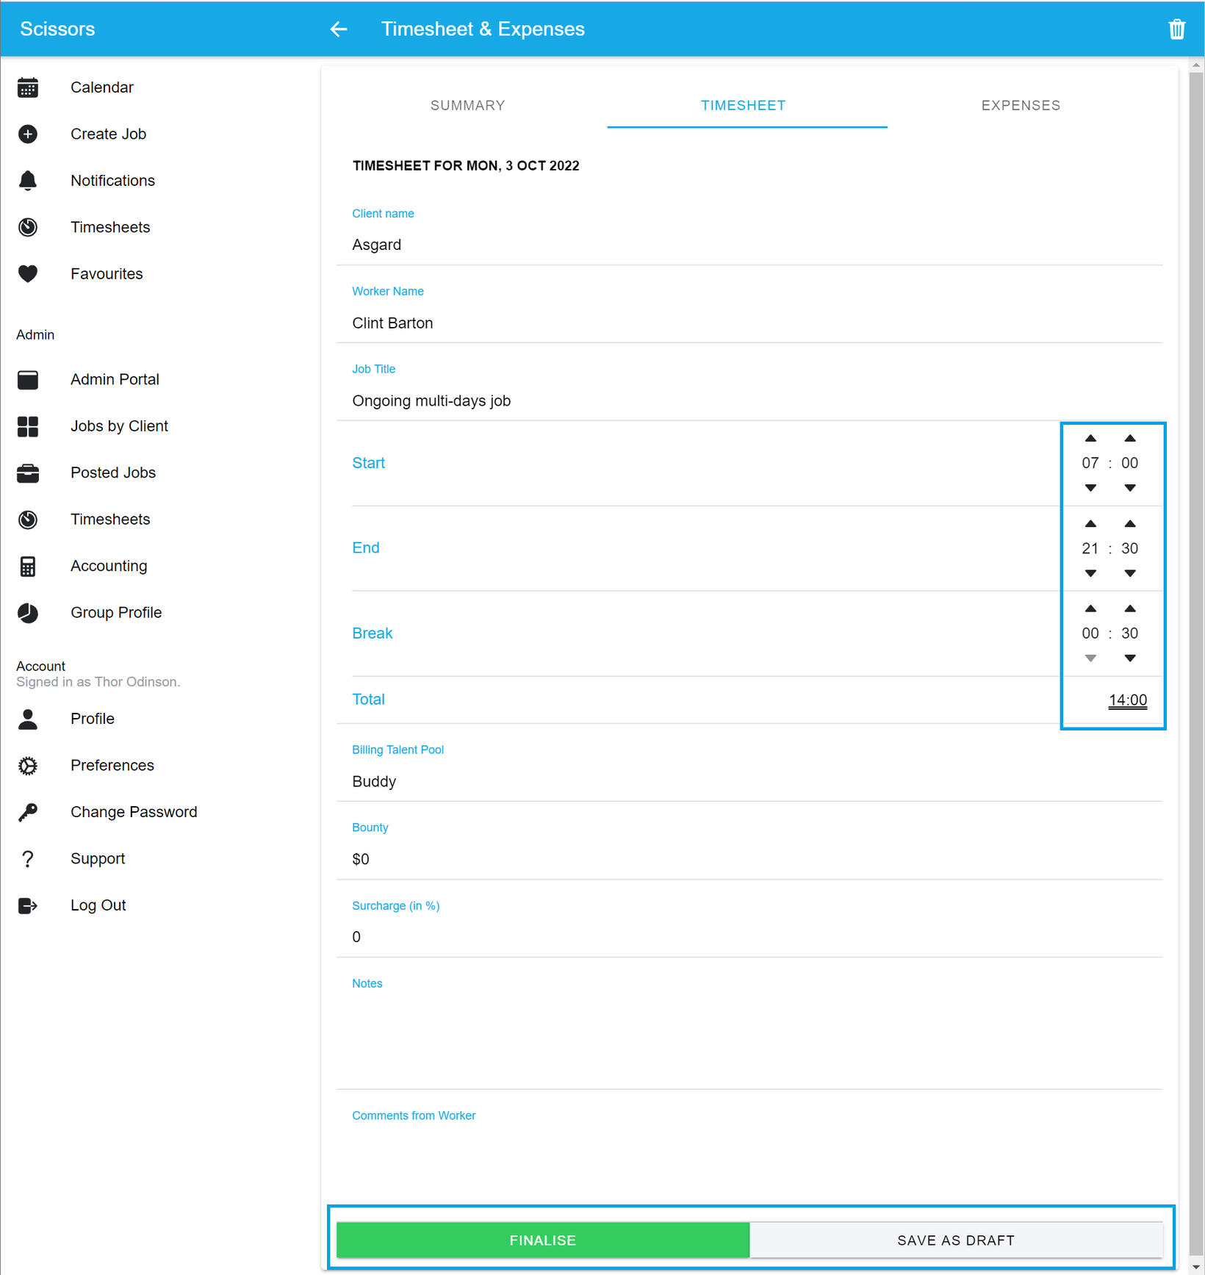
Task: Delete timesheet with trash icon
Action: click(x=1177, y=29)
